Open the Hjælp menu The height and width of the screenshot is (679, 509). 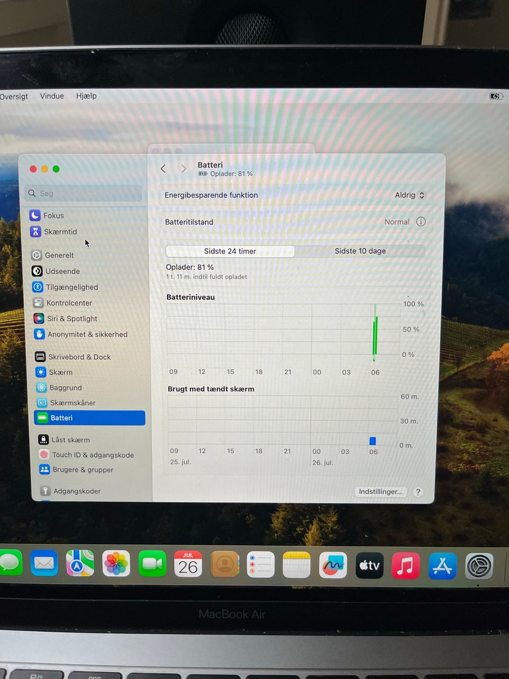click(x=86, y=96)
